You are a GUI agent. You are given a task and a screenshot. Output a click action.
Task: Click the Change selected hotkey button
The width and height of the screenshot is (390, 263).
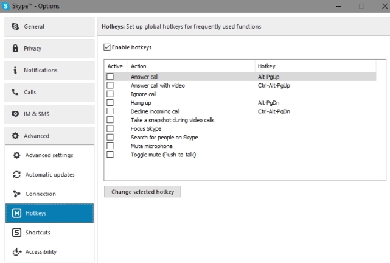click(x=142, y=192)
